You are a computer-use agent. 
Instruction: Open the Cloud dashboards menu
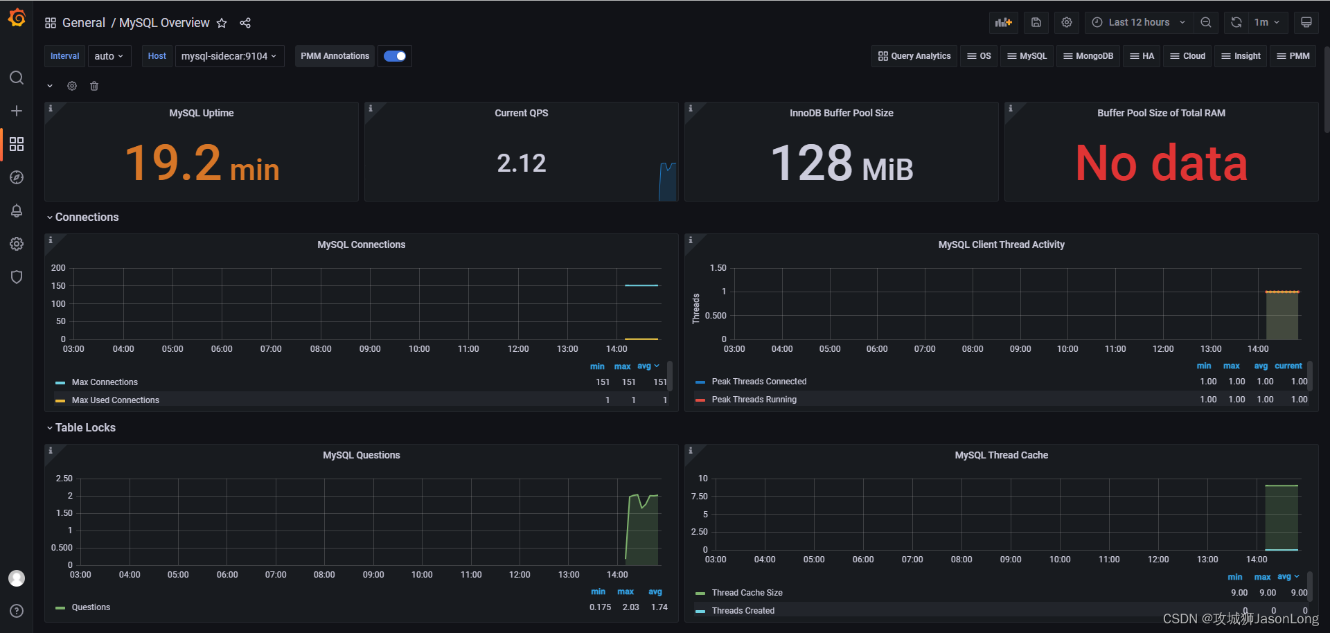click(1188, 56)
